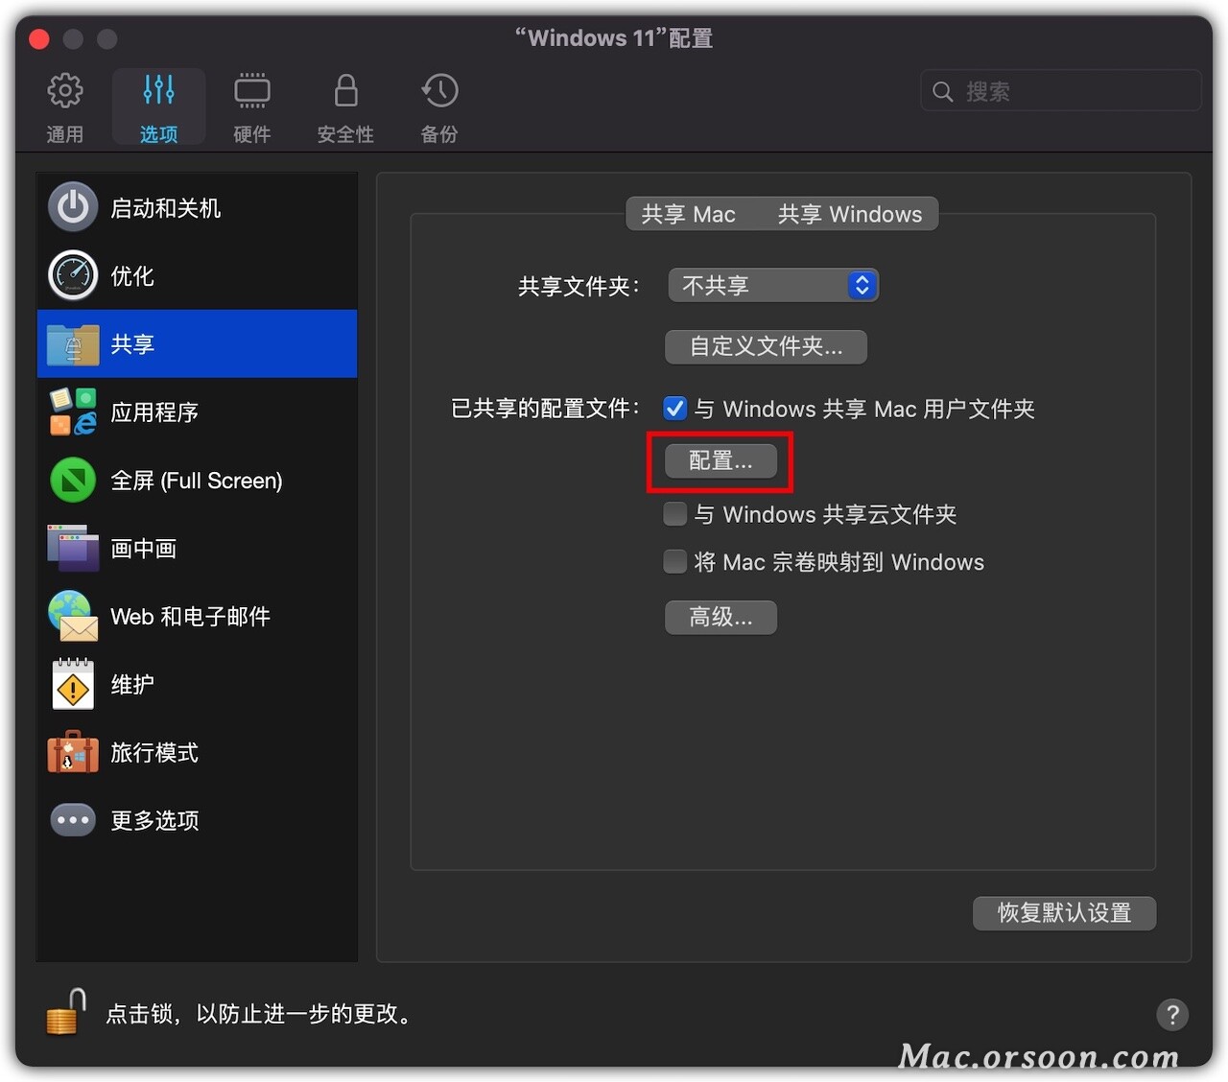Click the 优化 speedometer icon

[73, 275]
